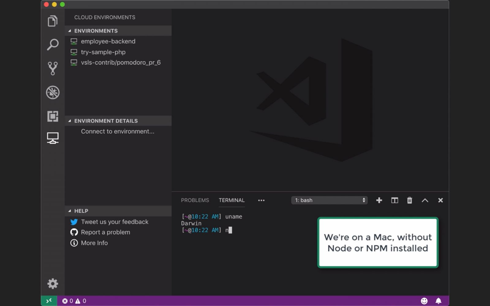Open the Extensions view icon
This screenshot has height=306, width=490.
(x=53, y=116)
